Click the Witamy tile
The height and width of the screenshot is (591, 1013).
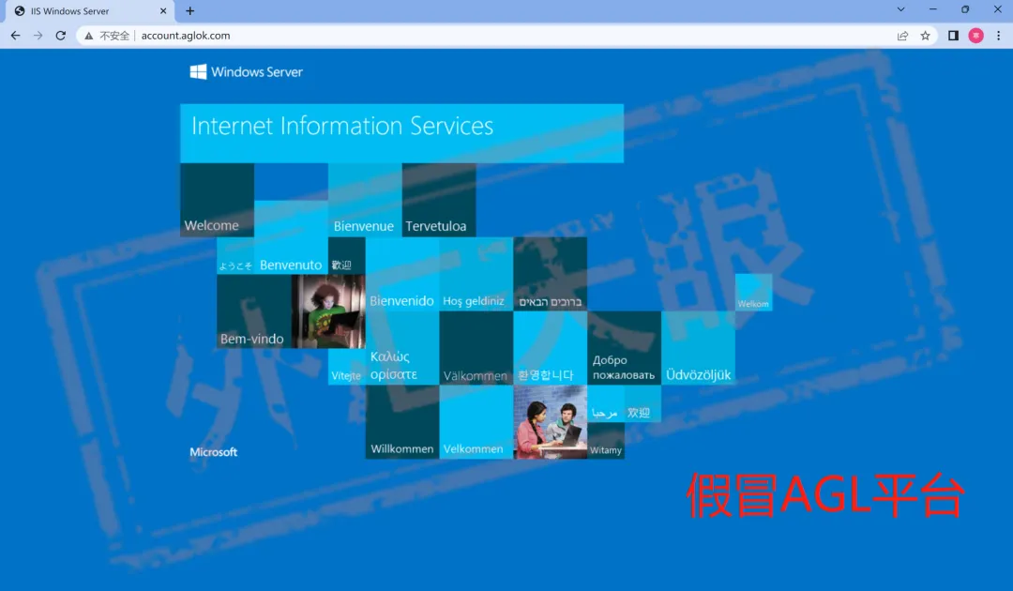[606, 441]
